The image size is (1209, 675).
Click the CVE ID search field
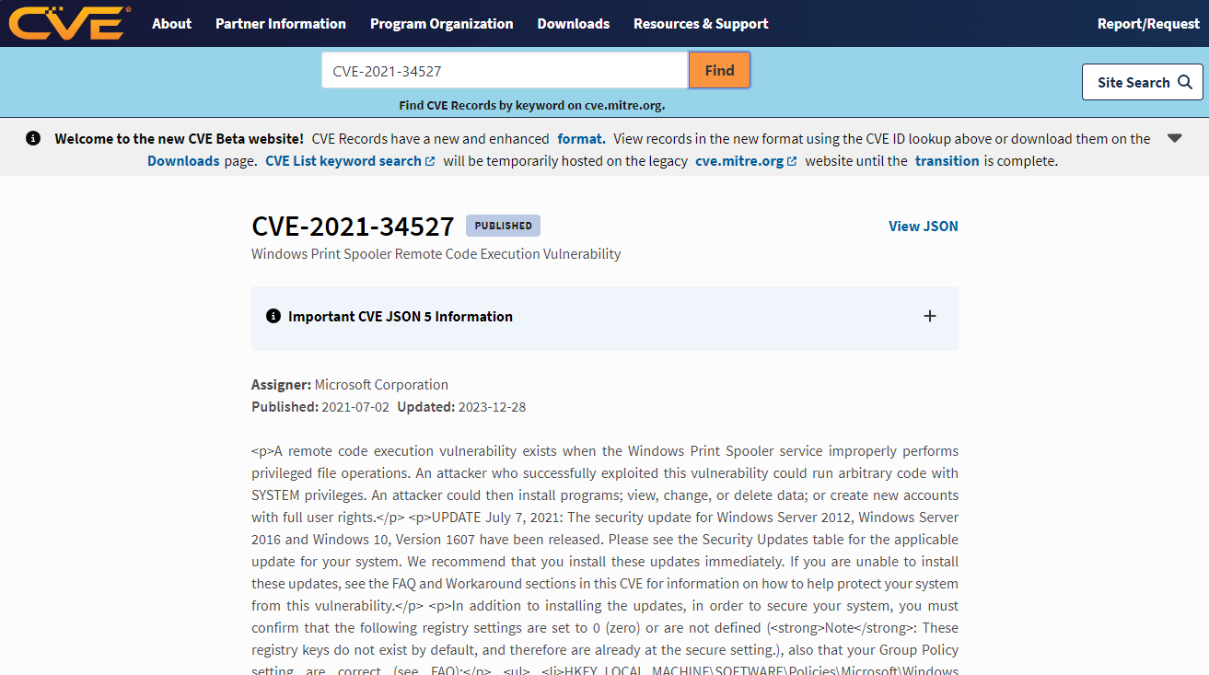(505, 70)
